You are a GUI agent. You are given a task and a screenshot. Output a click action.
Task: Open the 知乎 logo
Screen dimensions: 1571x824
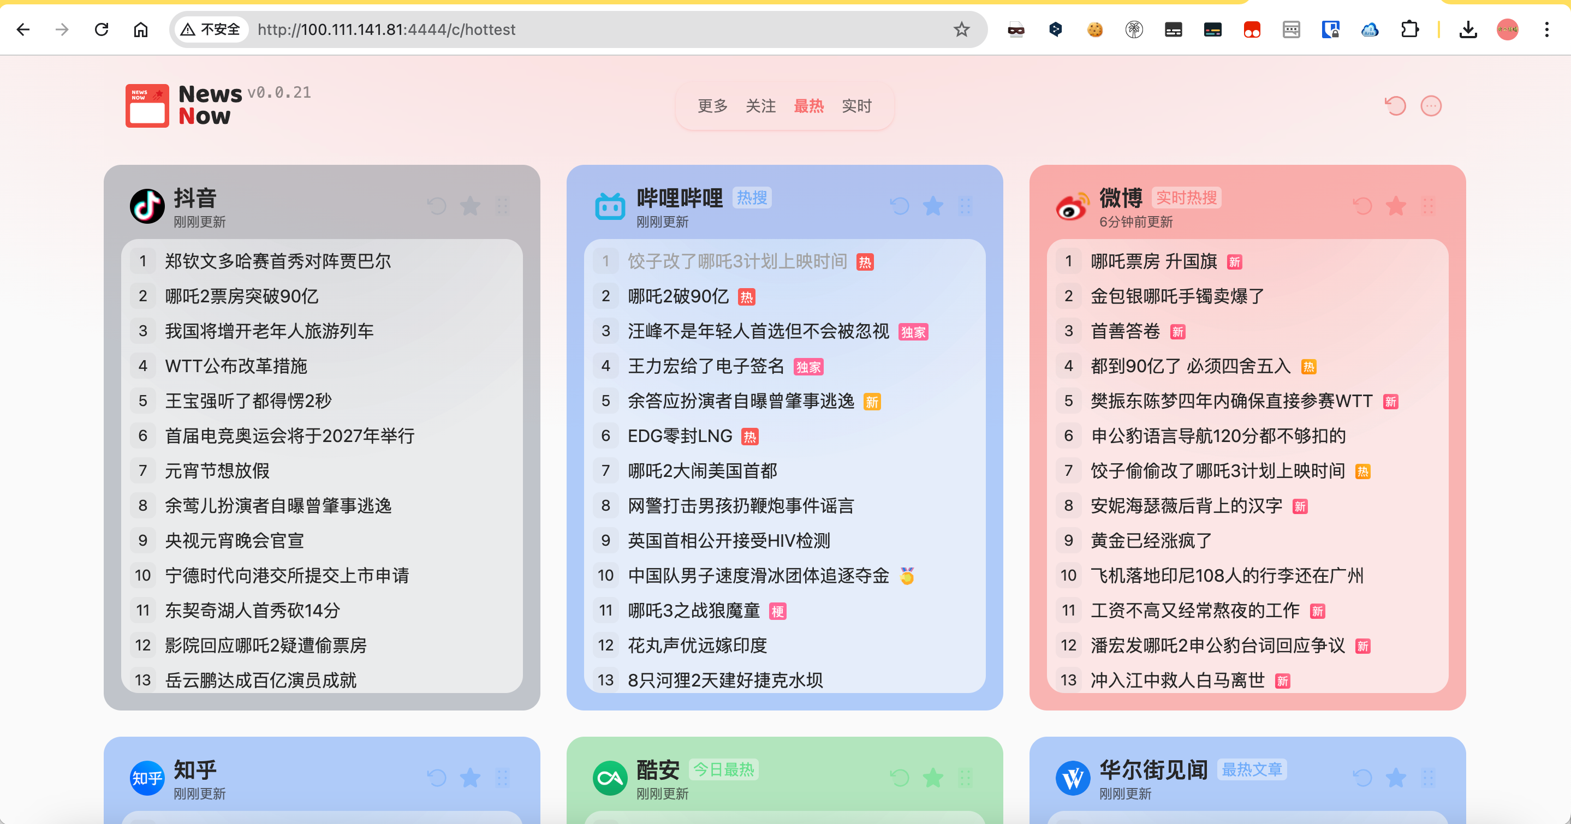147,778
